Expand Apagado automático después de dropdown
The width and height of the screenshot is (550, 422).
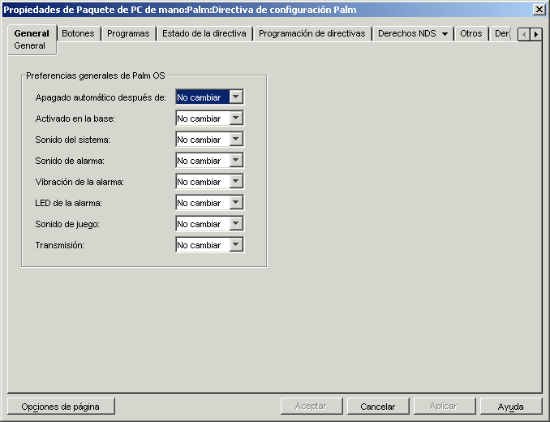[x=236, y=97]
